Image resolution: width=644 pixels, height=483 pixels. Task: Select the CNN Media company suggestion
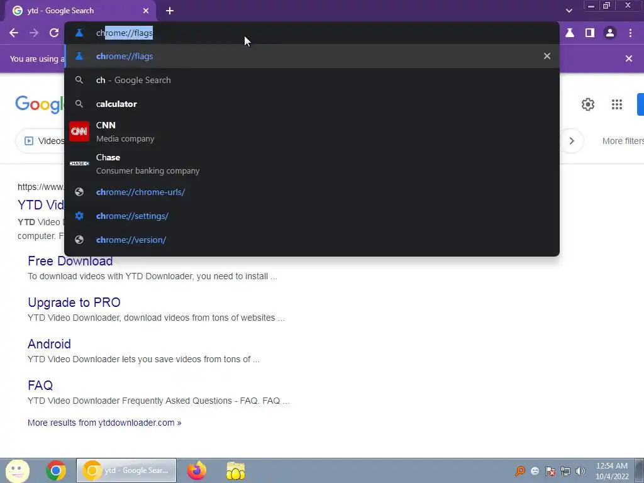pos(312,132)
